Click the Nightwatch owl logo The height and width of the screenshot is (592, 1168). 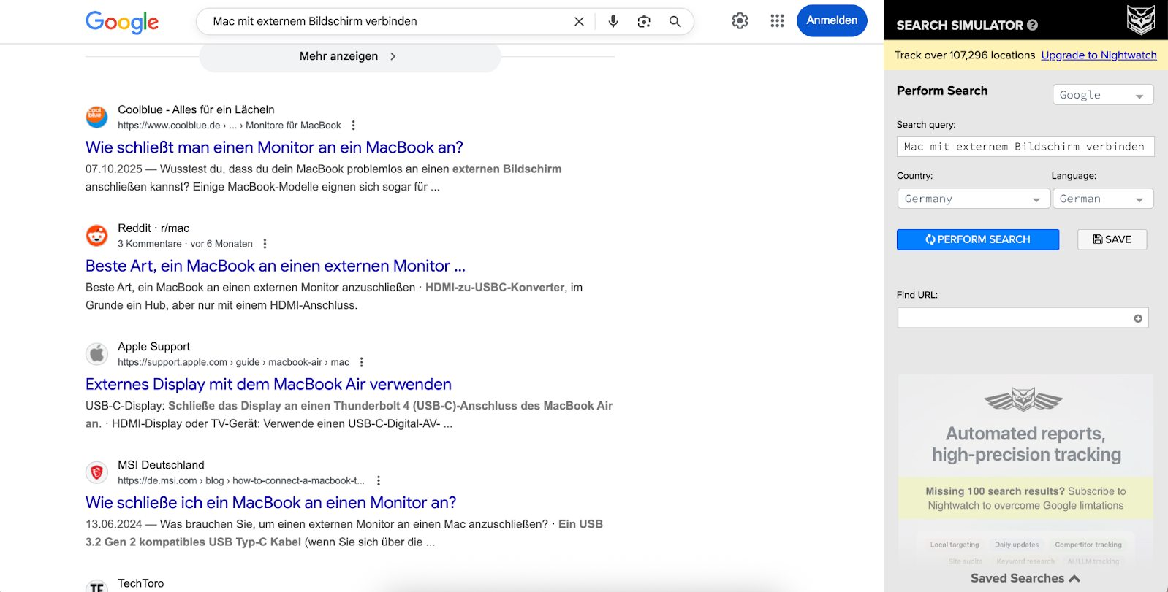(x=1140, y=20)
